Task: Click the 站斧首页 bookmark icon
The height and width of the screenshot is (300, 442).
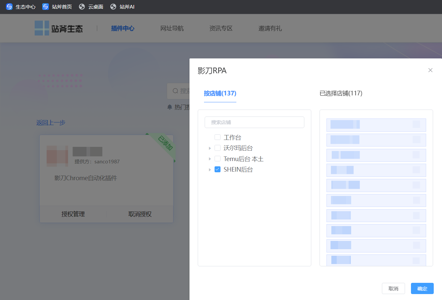Action: pyautogui.click(x=46, y=7)
